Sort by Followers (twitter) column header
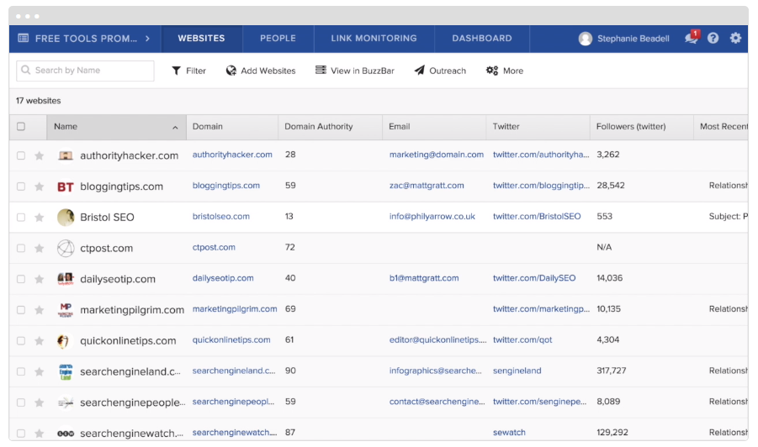This screenshot has width=758, height=447. pos(642,127)
